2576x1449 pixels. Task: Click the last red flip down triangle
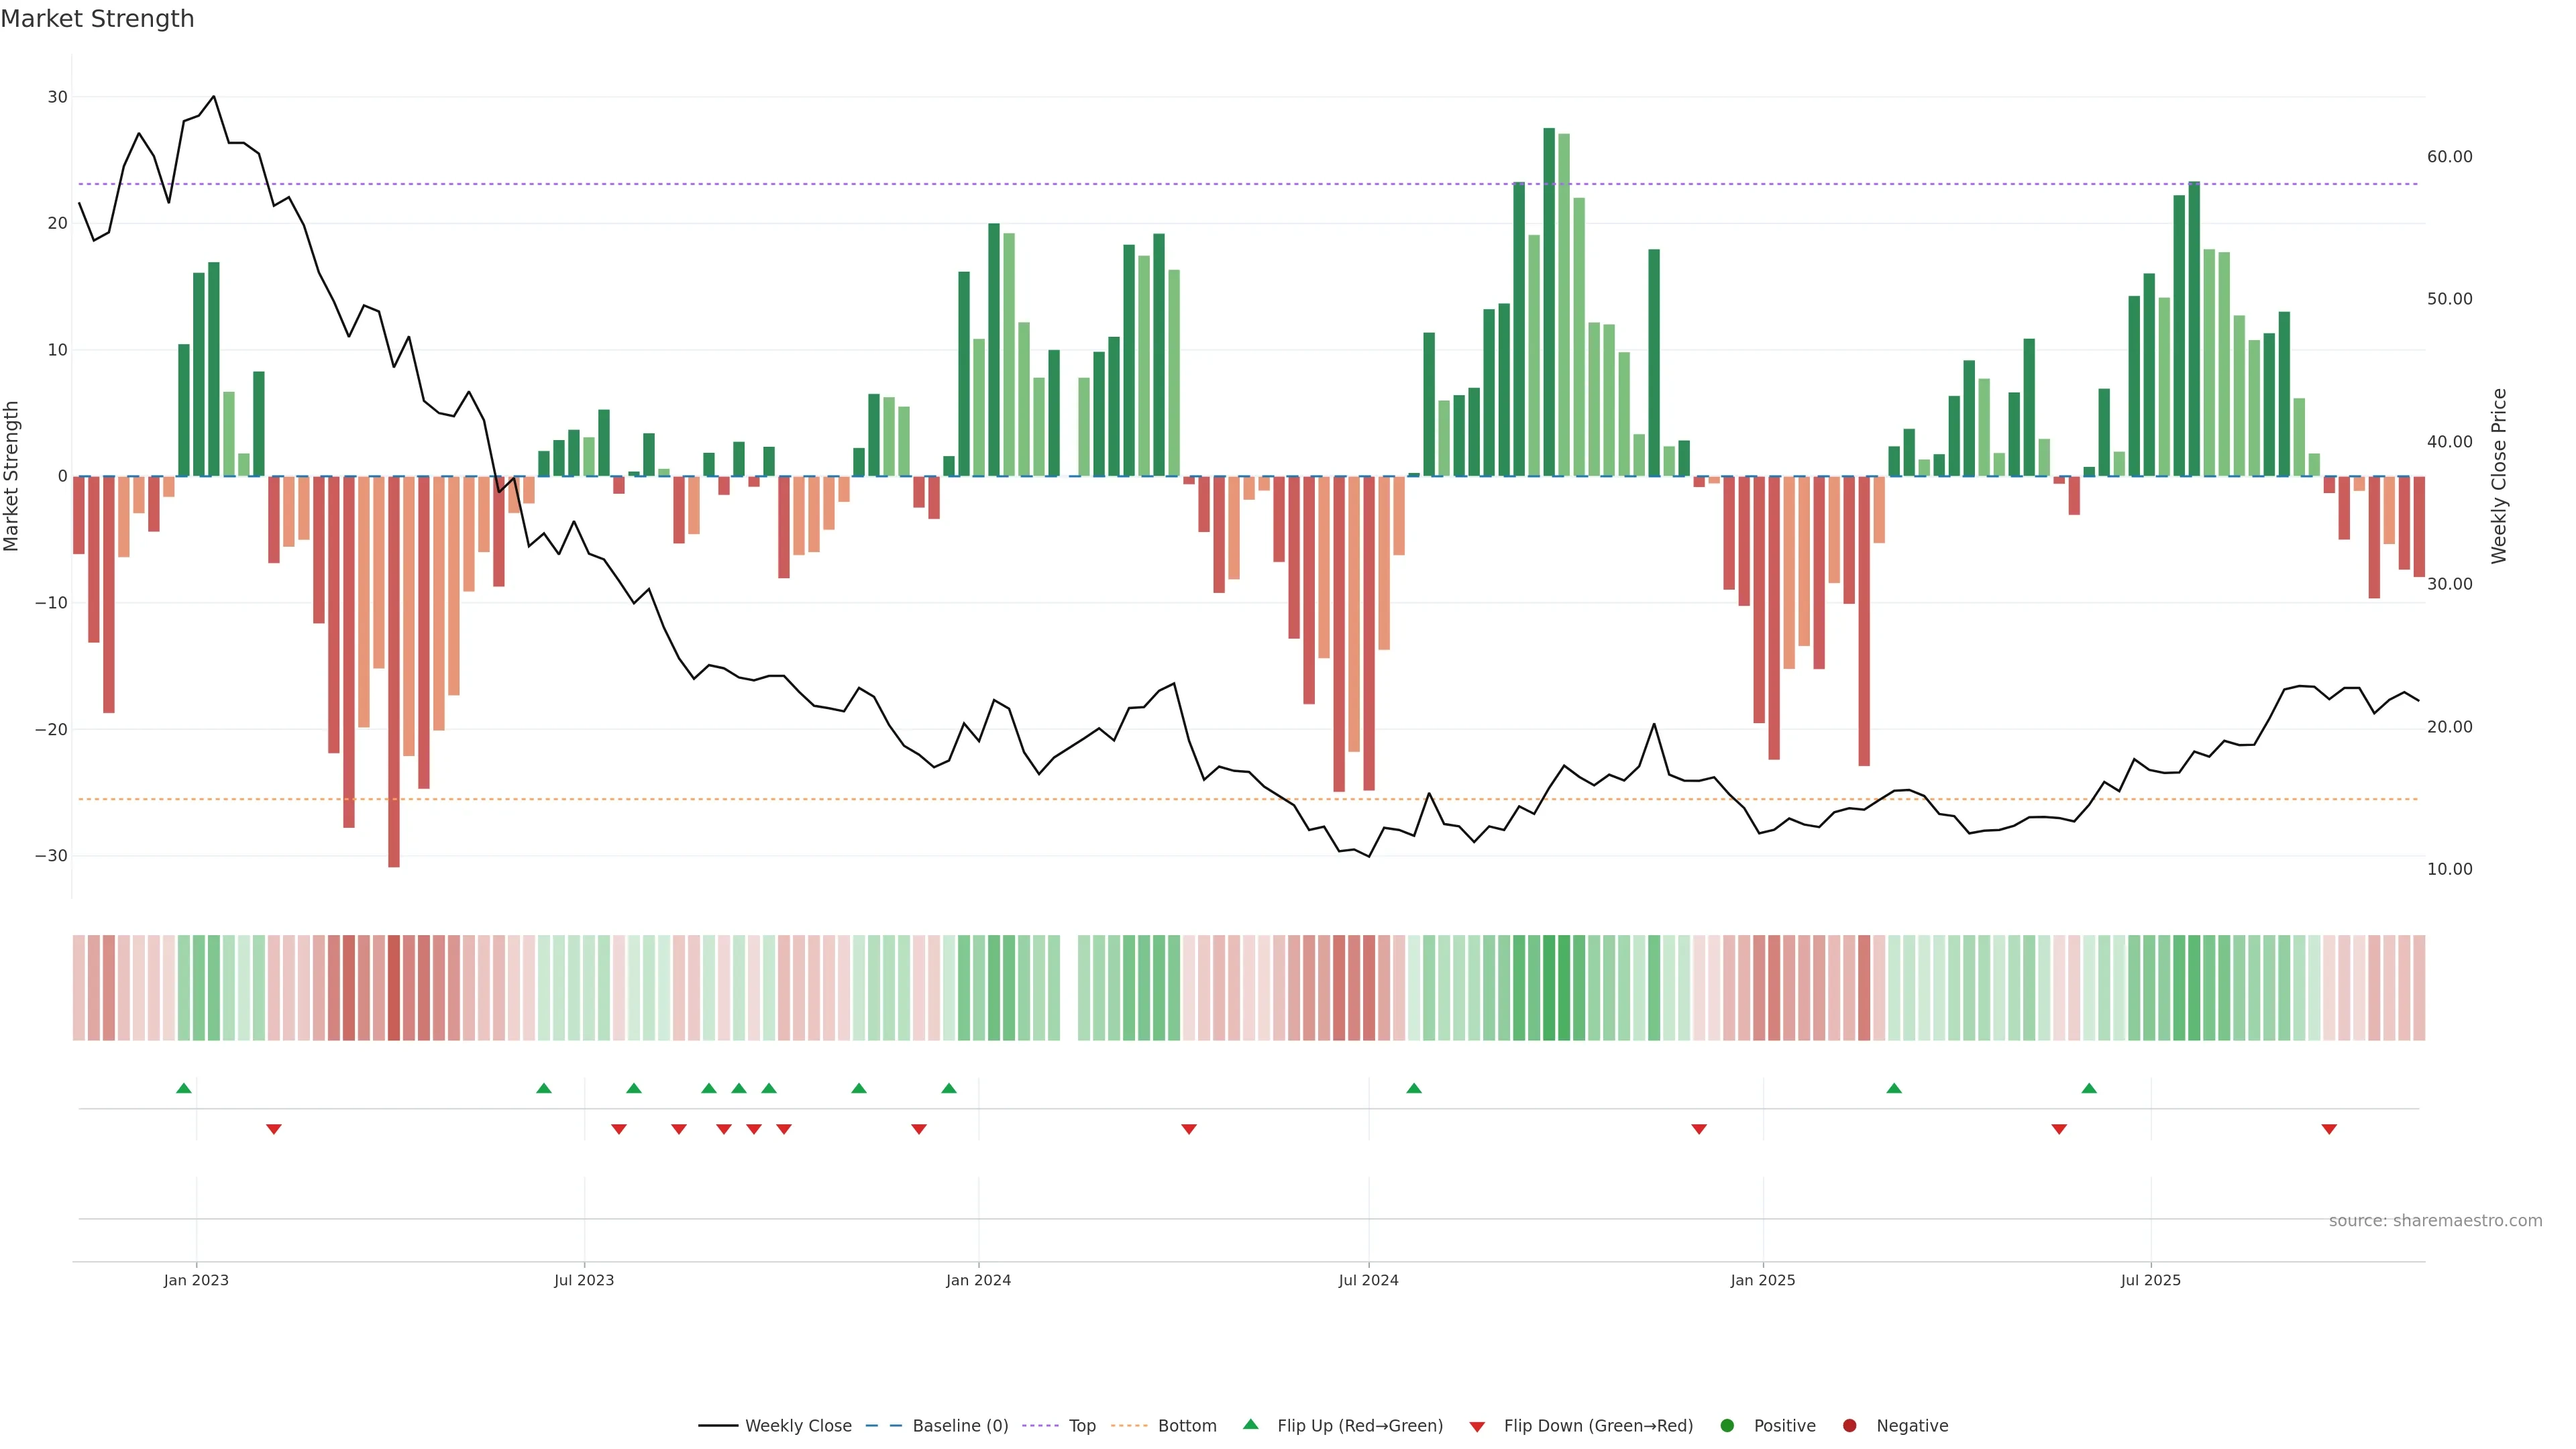click(x=2329, y=1129)
